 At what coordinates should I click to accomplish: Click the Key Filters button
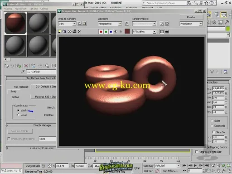(x=170, y=171)
